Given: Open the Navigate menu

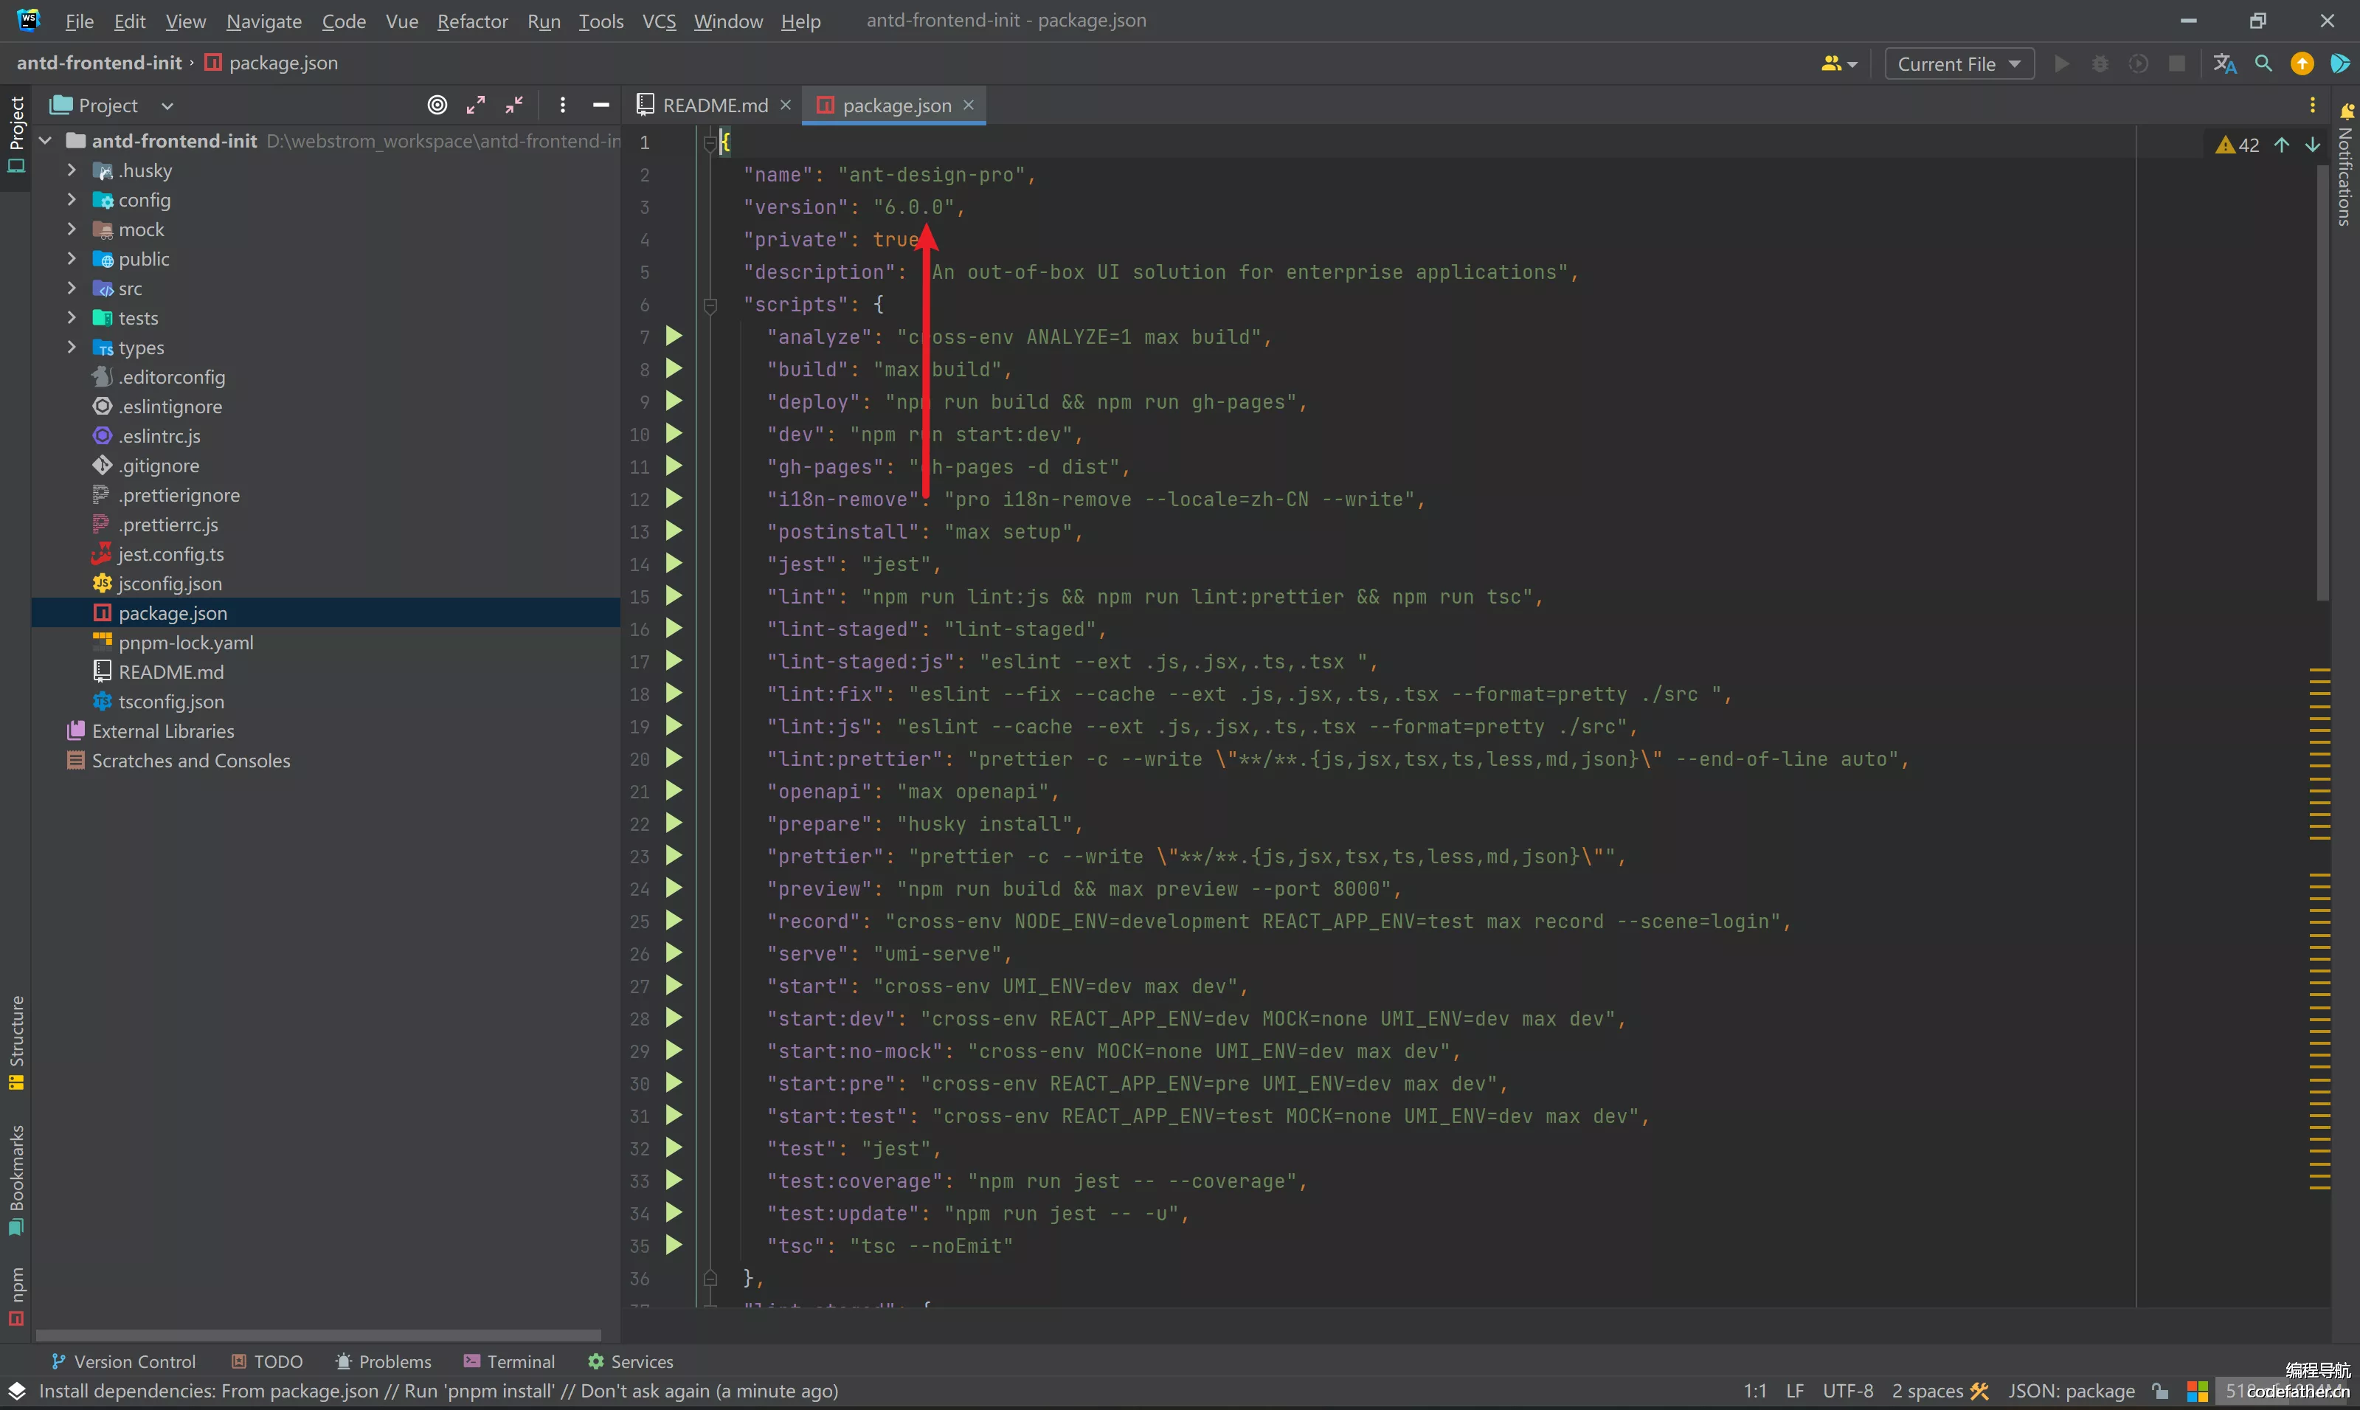Looking at the screenshot, I should [x=263, y=21].
